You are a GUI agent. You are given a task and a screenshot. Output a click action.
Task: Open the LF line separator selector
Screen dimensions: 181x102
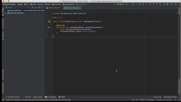tap(137, 100)
